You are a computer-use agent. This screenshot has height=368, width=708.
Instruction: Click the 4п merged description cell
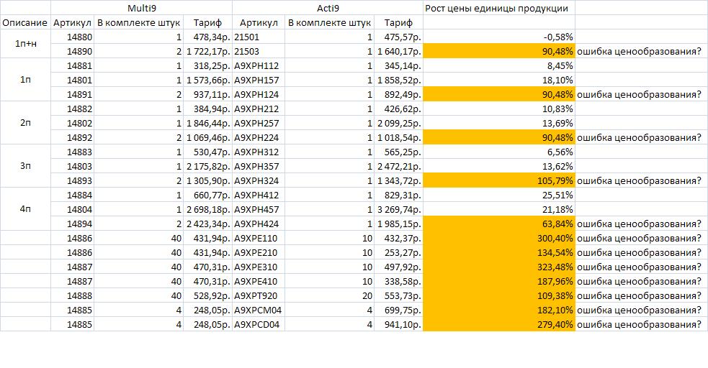(x=25, y=209)
